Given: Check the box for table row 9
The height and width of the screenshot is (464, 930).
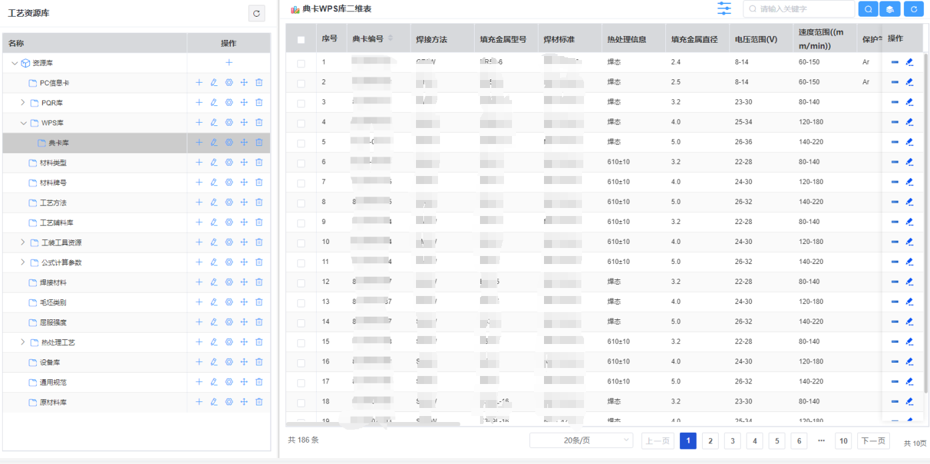Looking at the screenshot, I should 301,223.
